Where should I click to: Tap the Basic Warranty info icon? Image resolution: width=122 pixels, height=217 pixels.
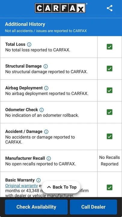coord(38,180)
